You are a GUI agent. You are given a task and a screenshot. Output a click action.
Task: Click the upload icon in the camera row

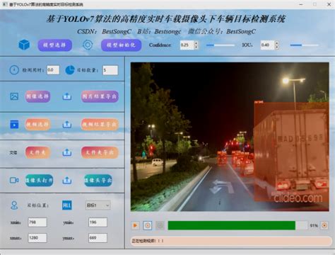coord(67,181)
